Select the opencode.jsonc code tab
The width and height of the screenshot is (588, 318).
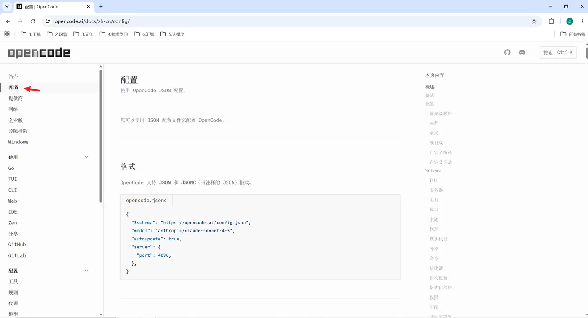tap(146, 201)
